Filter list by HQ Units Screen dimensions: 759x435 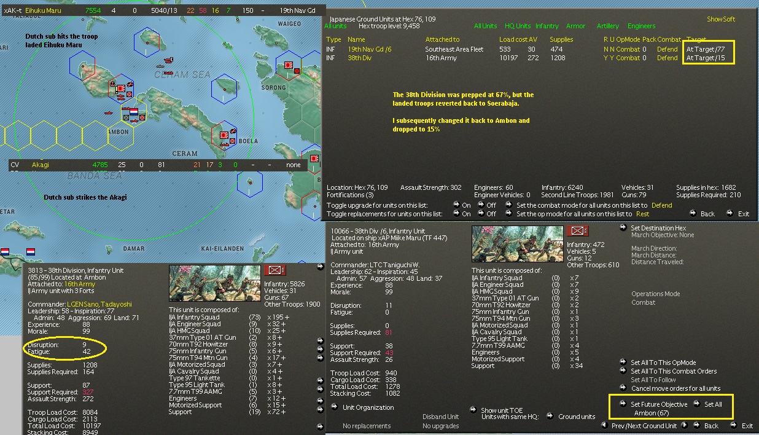click(x=517, y=26)
